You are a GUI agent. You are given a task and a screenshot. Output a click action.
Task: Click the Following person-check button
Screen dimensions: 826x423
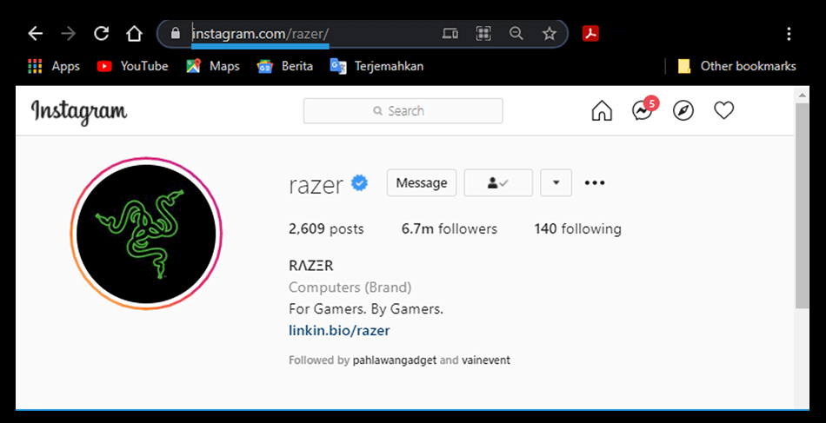[498, 182]
